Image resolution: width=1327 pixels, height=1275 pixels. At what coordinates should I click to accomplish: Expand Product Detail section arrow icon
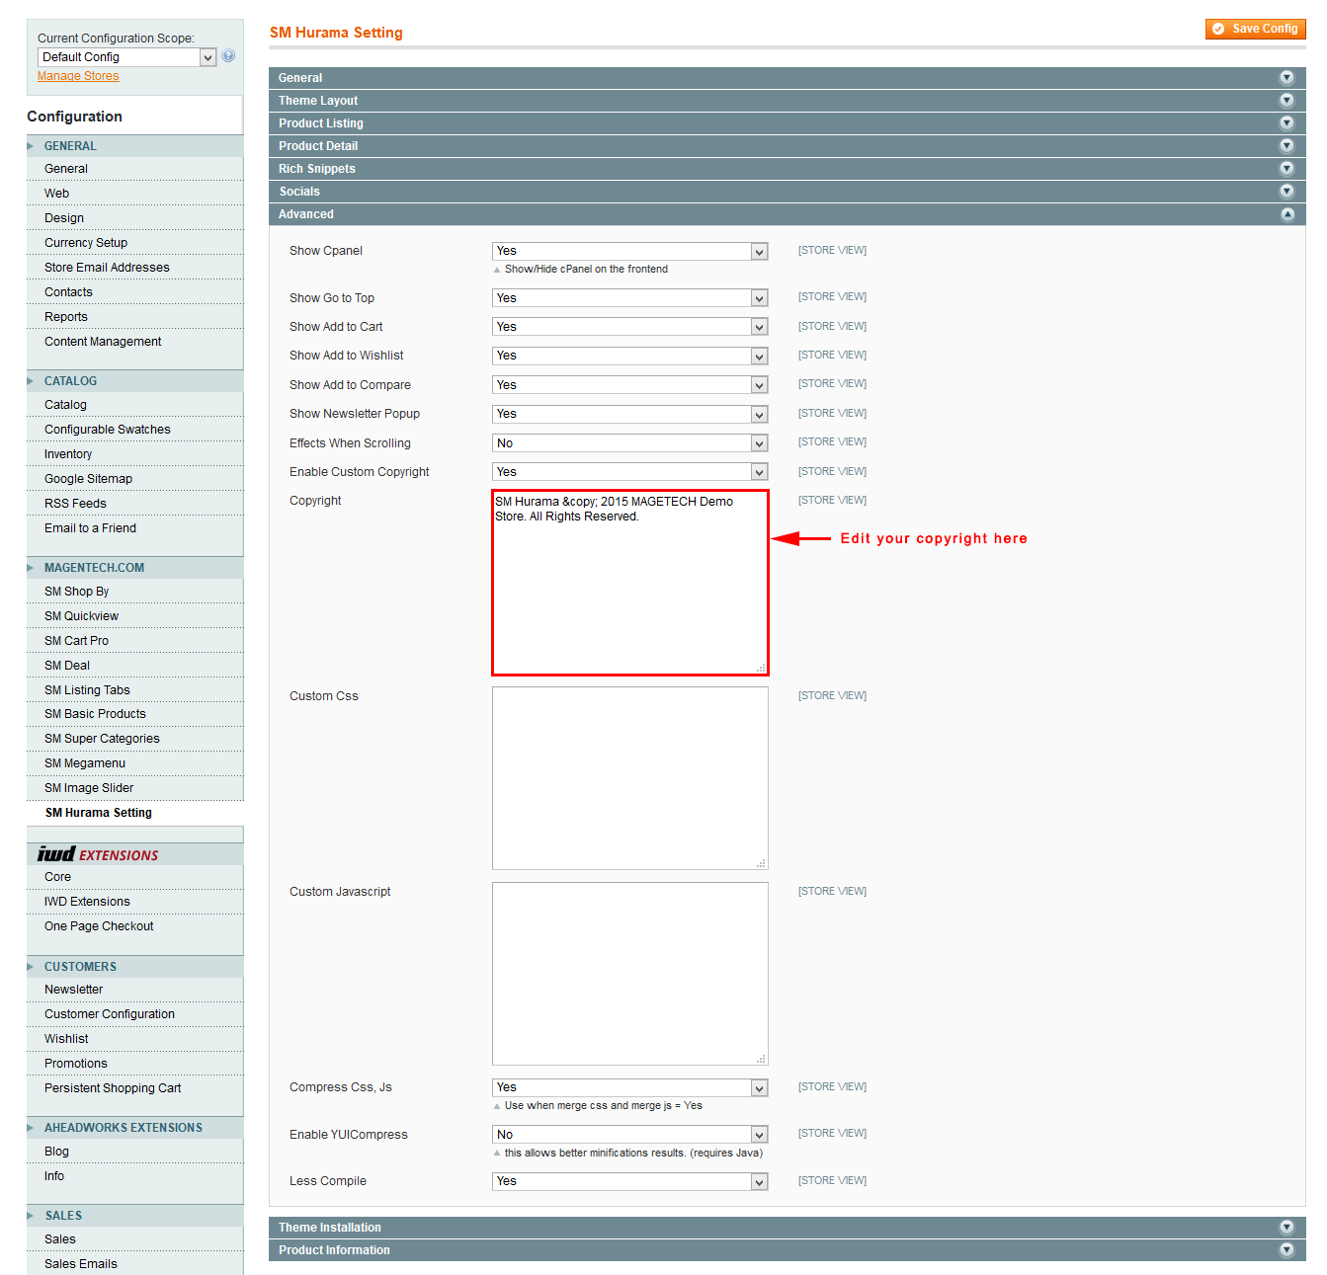click(1286, 145)
